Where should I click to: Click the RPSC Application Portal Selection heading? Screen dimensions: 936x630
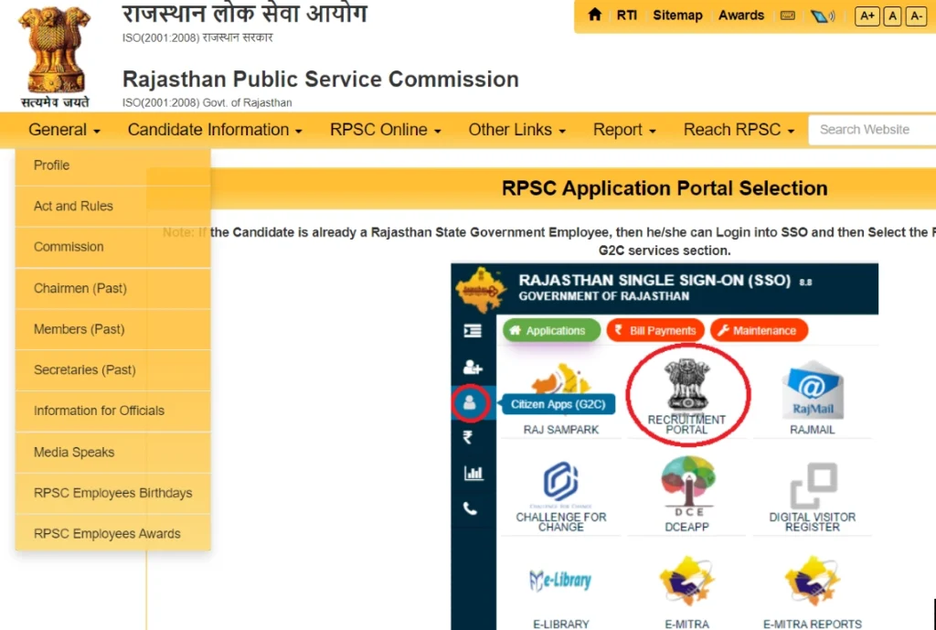665,188
